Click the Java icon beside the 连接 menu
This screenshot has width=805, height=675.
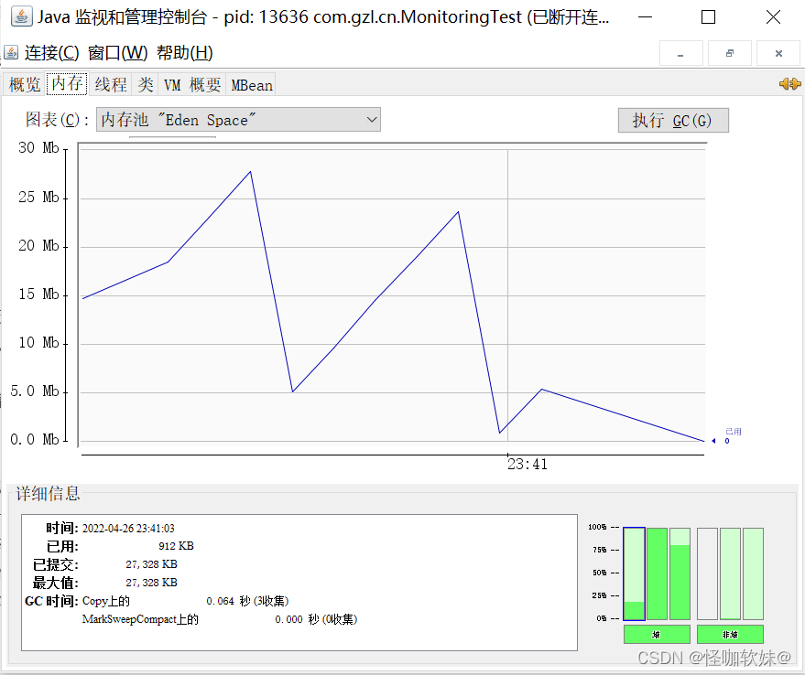tap(11, 53)
